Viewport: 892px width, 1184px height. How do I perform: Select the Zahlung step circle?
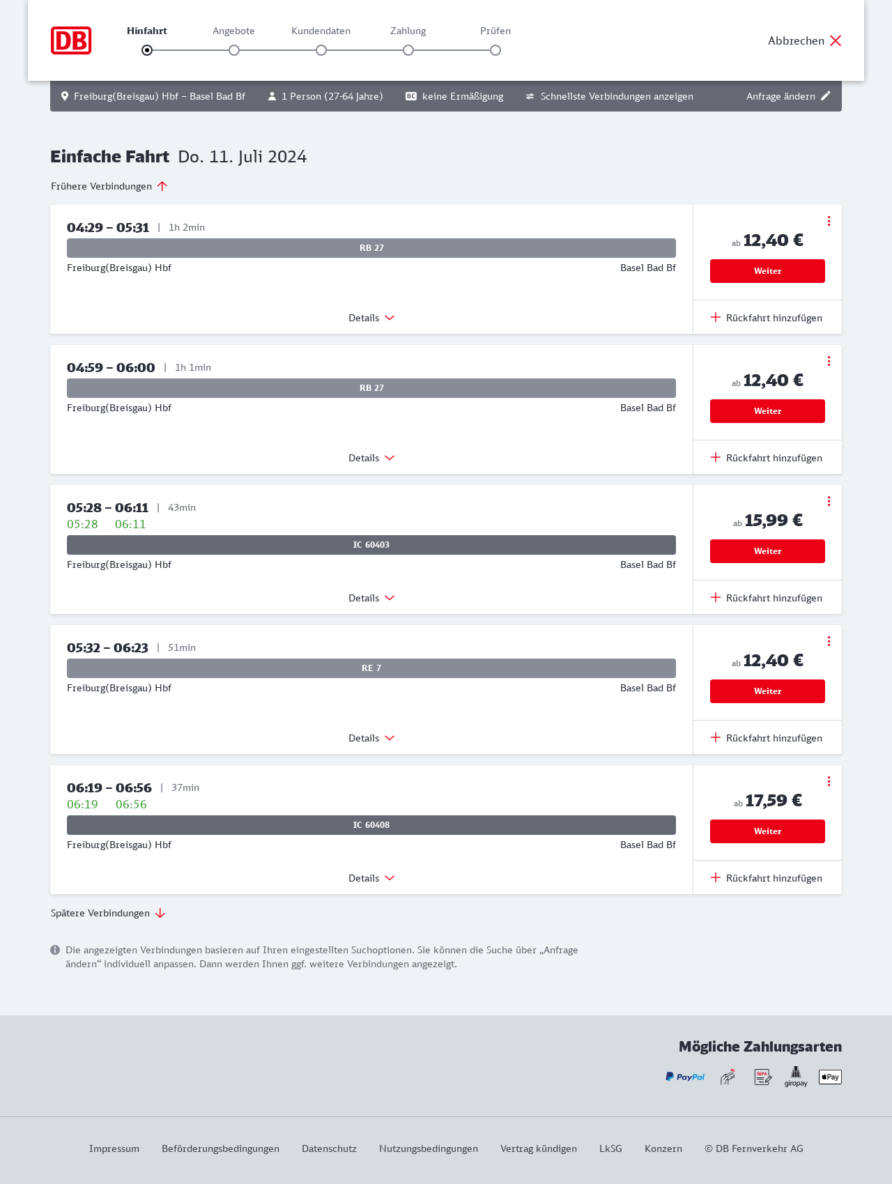(408, 50)
